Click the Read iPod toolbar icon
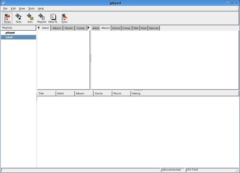The height and width of the screenshot is (173, 240). (7, 18)
